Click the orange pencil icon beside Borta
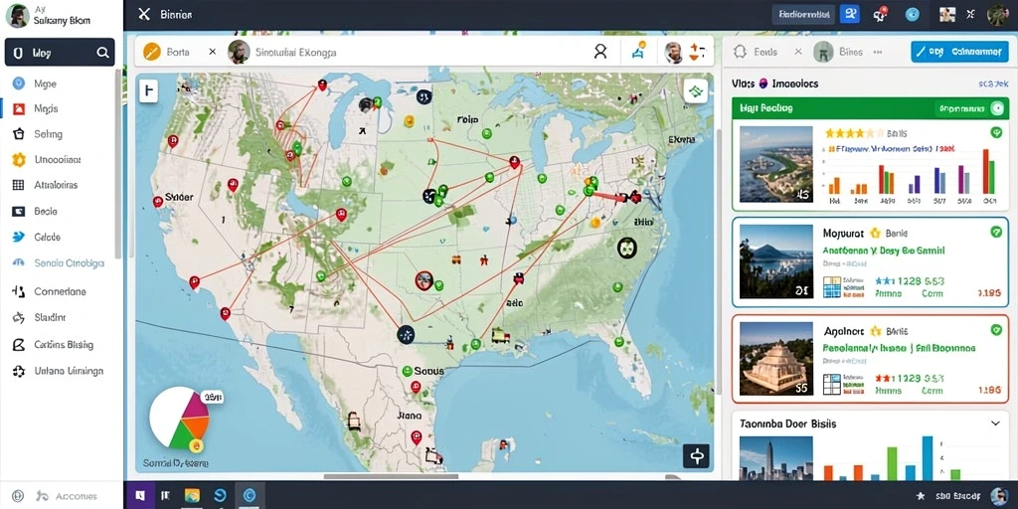This screenshot has height=509, width=1018. (x=151, y=52)
